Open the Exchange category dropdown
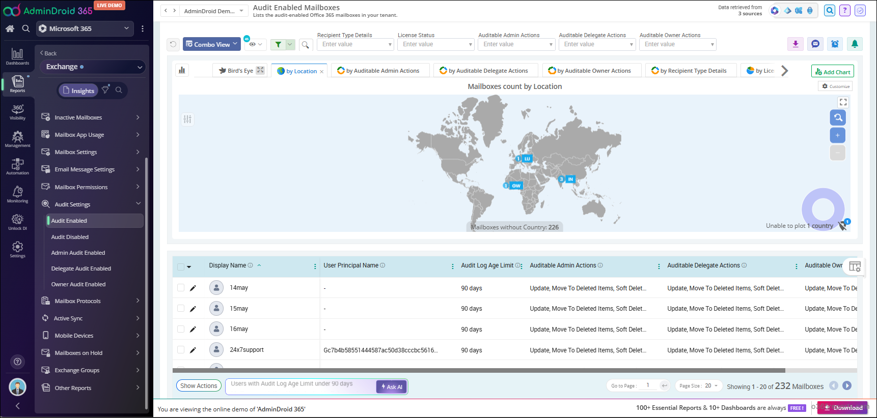This screenshot has height=418, width=877. [x=93, y=67]
